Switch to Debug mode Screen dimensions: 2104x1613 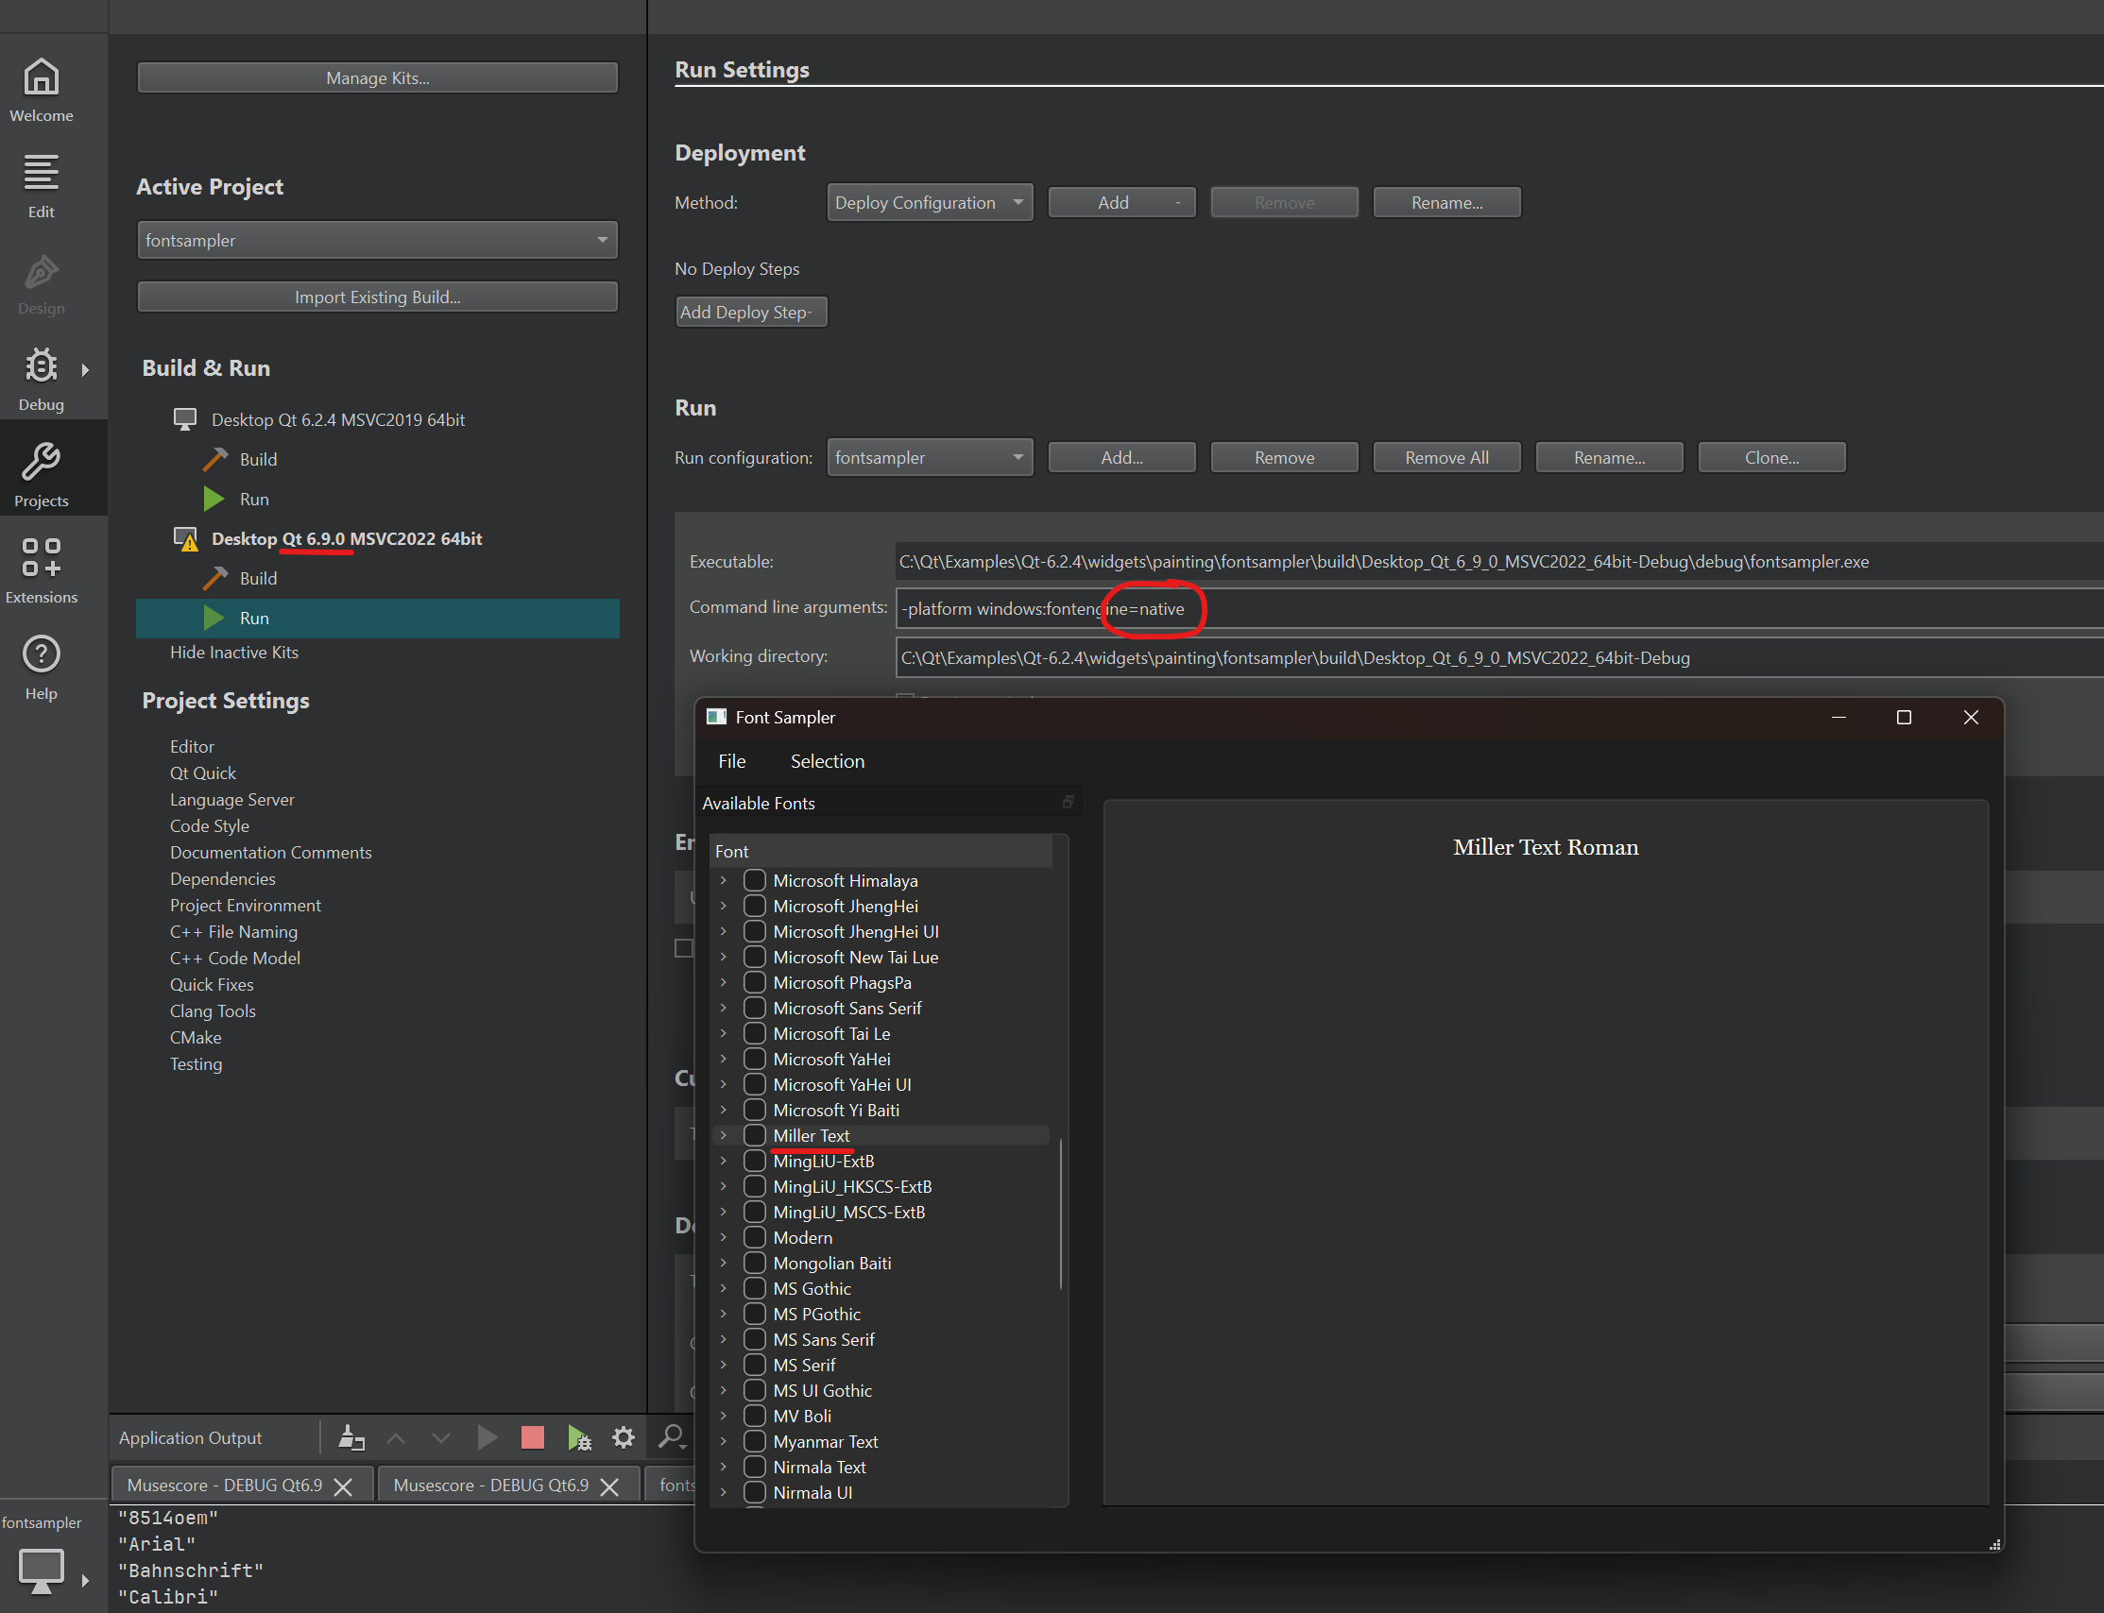tap(42, 380)
